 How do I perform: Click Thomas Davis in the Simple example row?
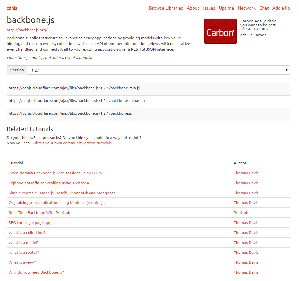(246, 193)
